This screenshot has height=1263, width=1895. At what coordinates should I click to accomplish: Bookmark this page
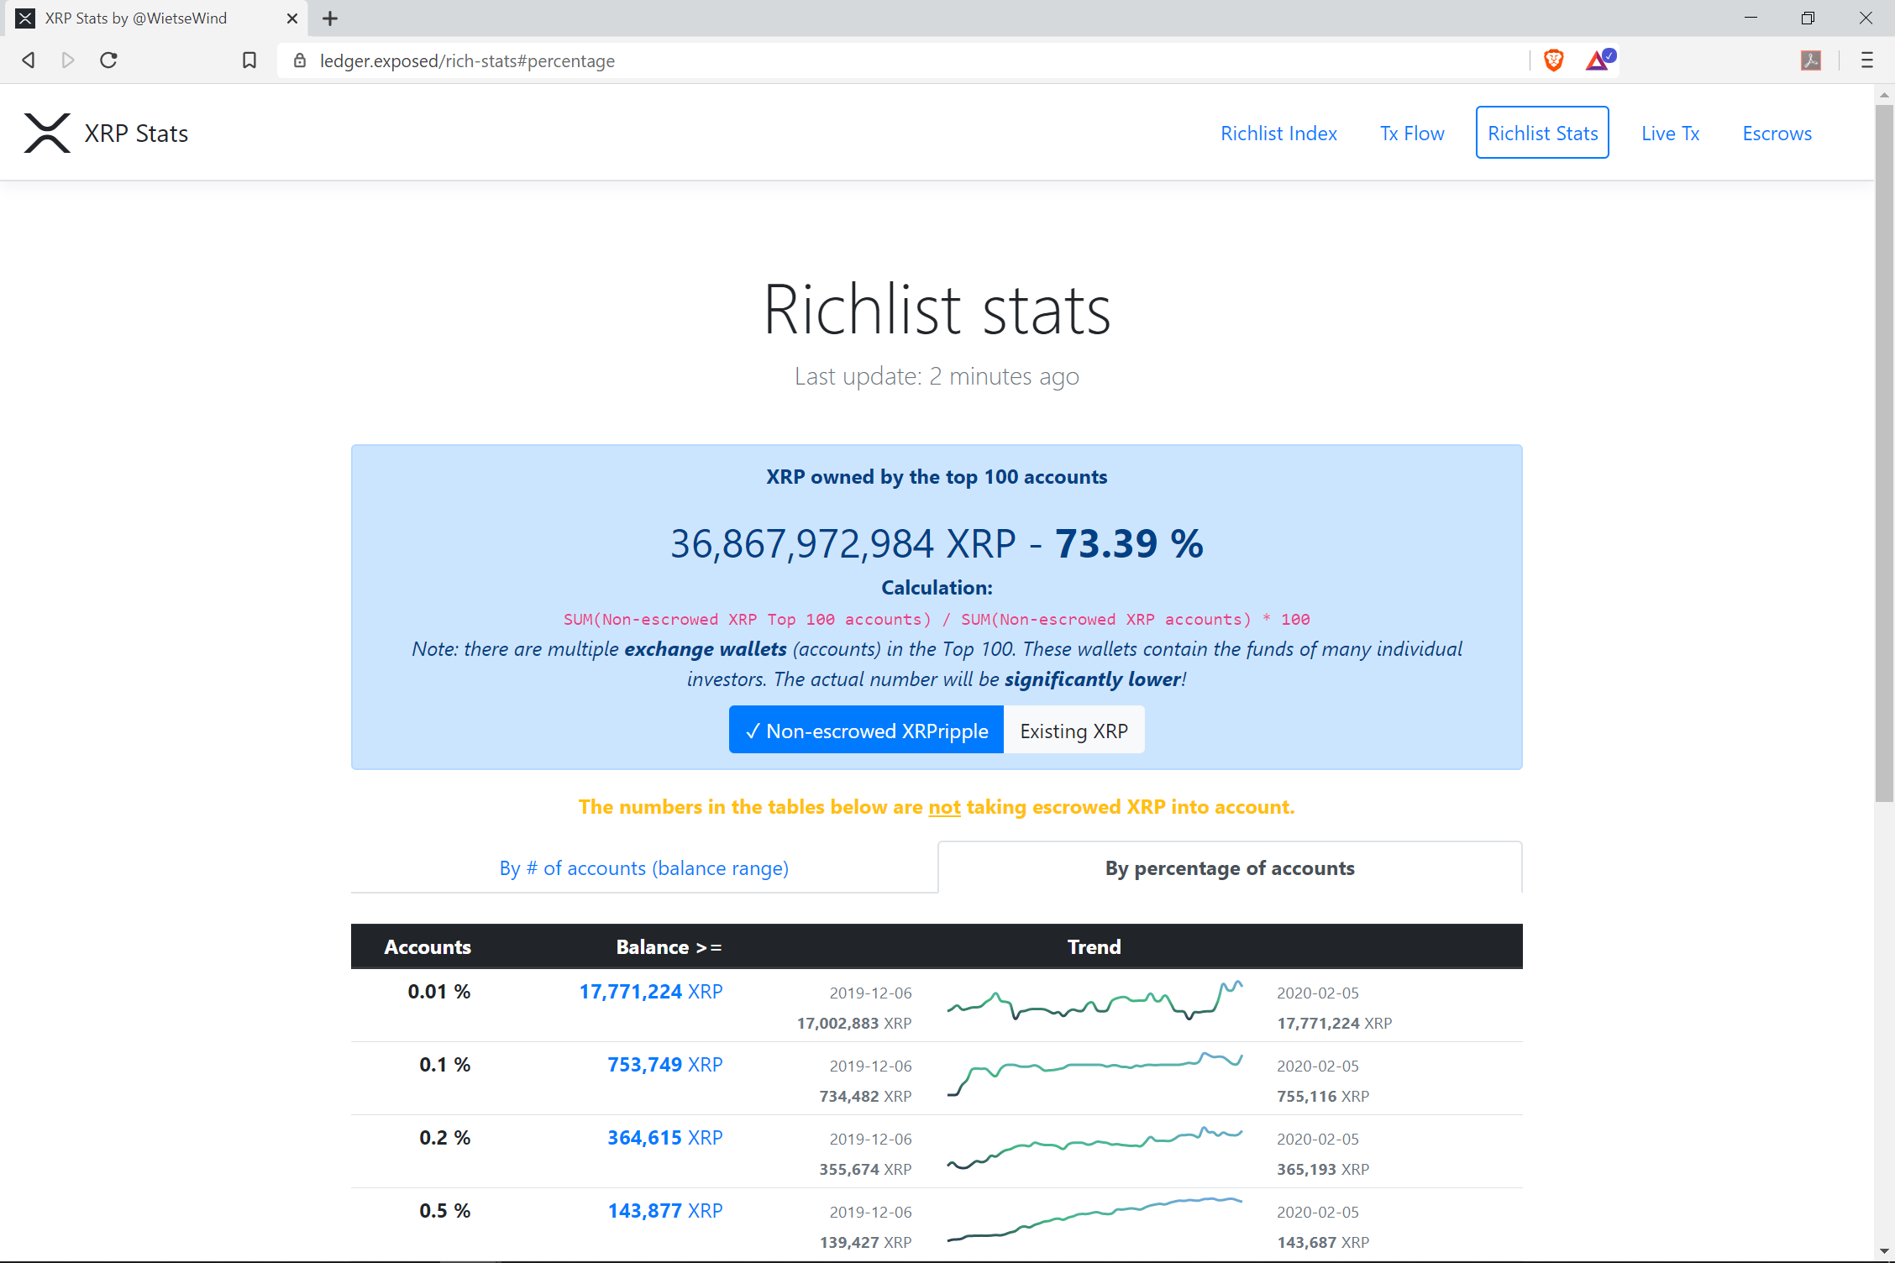[x=249, y=60]
